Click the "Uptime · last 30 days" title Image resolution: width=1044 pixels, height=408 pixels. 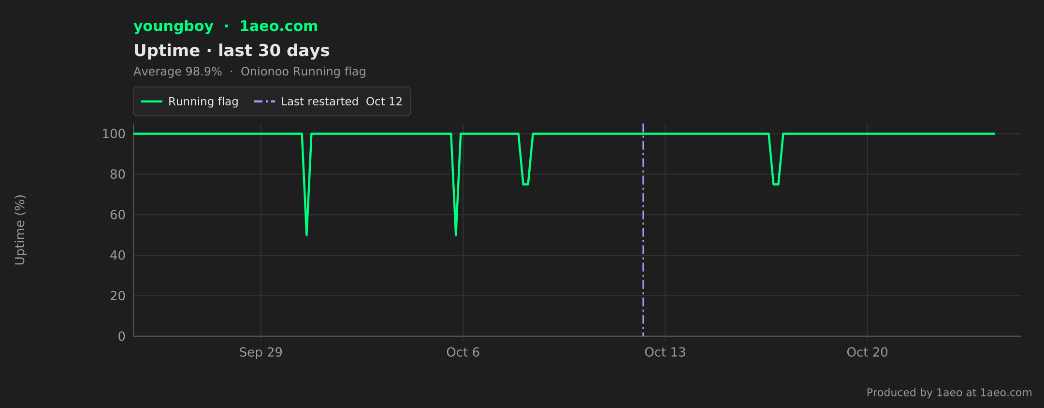point(232,51)
